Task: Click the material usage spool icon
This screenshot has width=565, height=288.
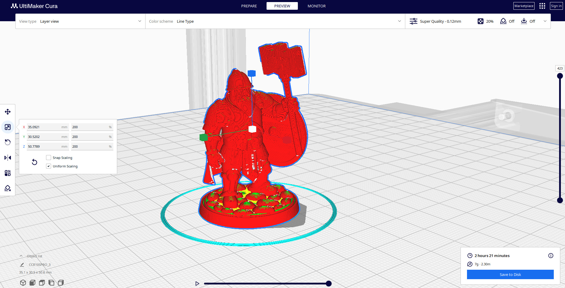Action: pyautogui.click(x=470, y=264)
